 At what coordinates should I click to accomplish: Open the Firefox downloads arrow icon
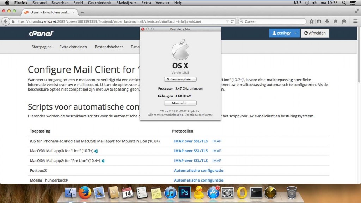pyautogui.click(x=327, y=21)
